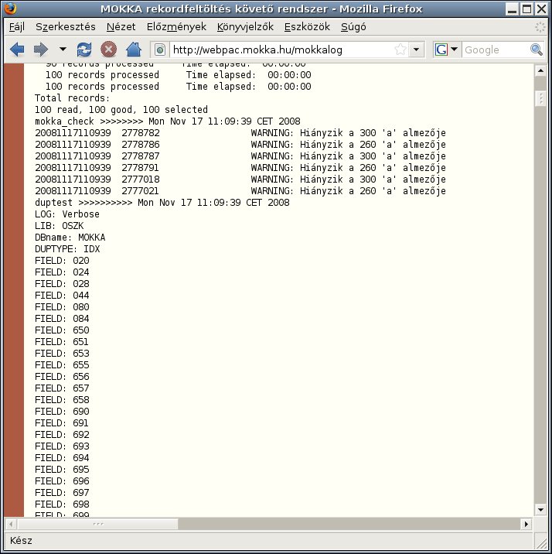Screen dimensions: 552x554
Task: Open the Fájl menu
Action: pos(16,26)
